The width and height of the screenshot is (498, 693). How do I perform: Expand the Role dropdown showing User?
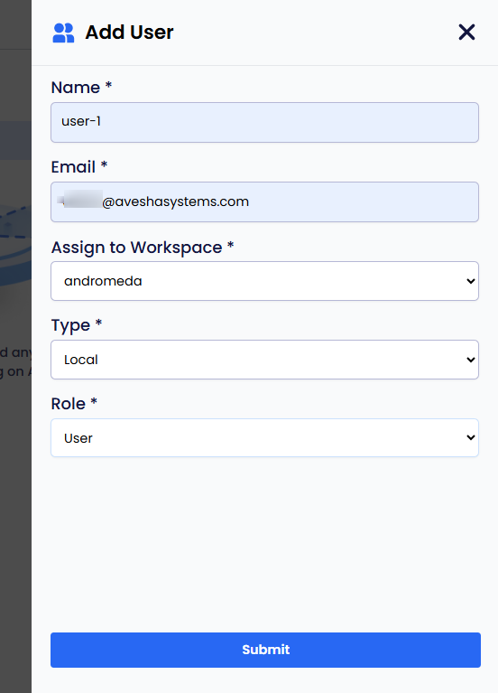[264, 438]
